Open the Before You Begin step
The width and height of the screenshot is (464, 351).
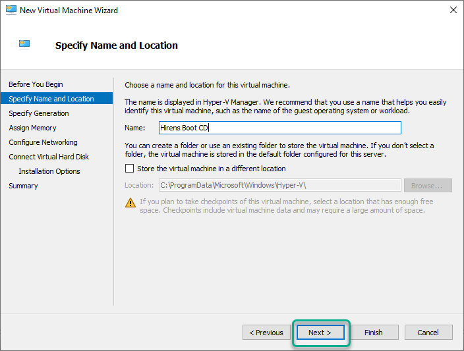pos(36,84)
